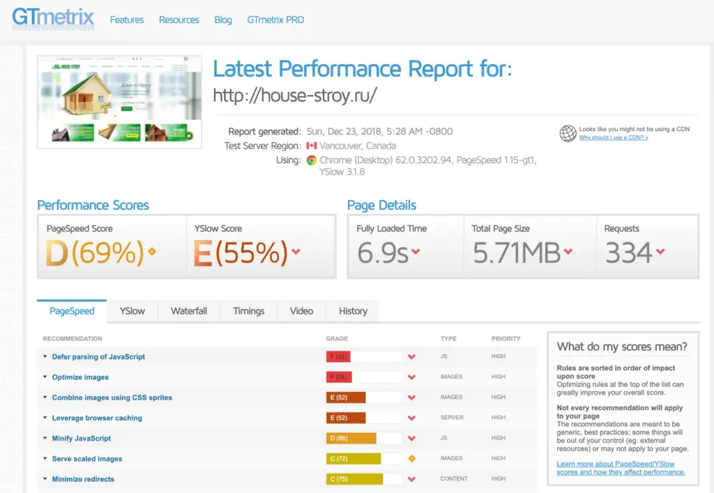Click the http://house-stroy.ru/ report URL

click(295, 96)
